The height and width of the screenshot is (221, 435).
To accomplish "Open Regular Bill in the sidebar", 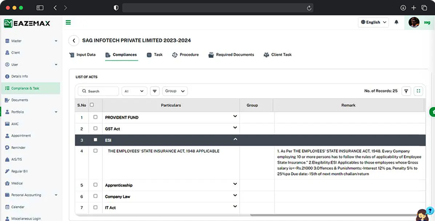I will point(19,171).
